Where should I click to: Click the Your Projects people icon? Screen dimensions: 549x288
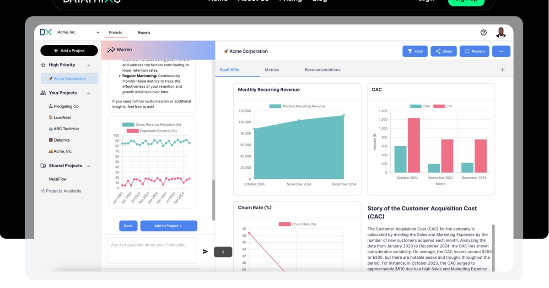coord(43,93)
